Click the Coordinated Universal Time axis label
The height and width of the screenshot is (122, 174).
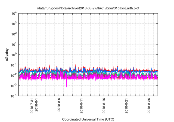click(x=88, y=119)
